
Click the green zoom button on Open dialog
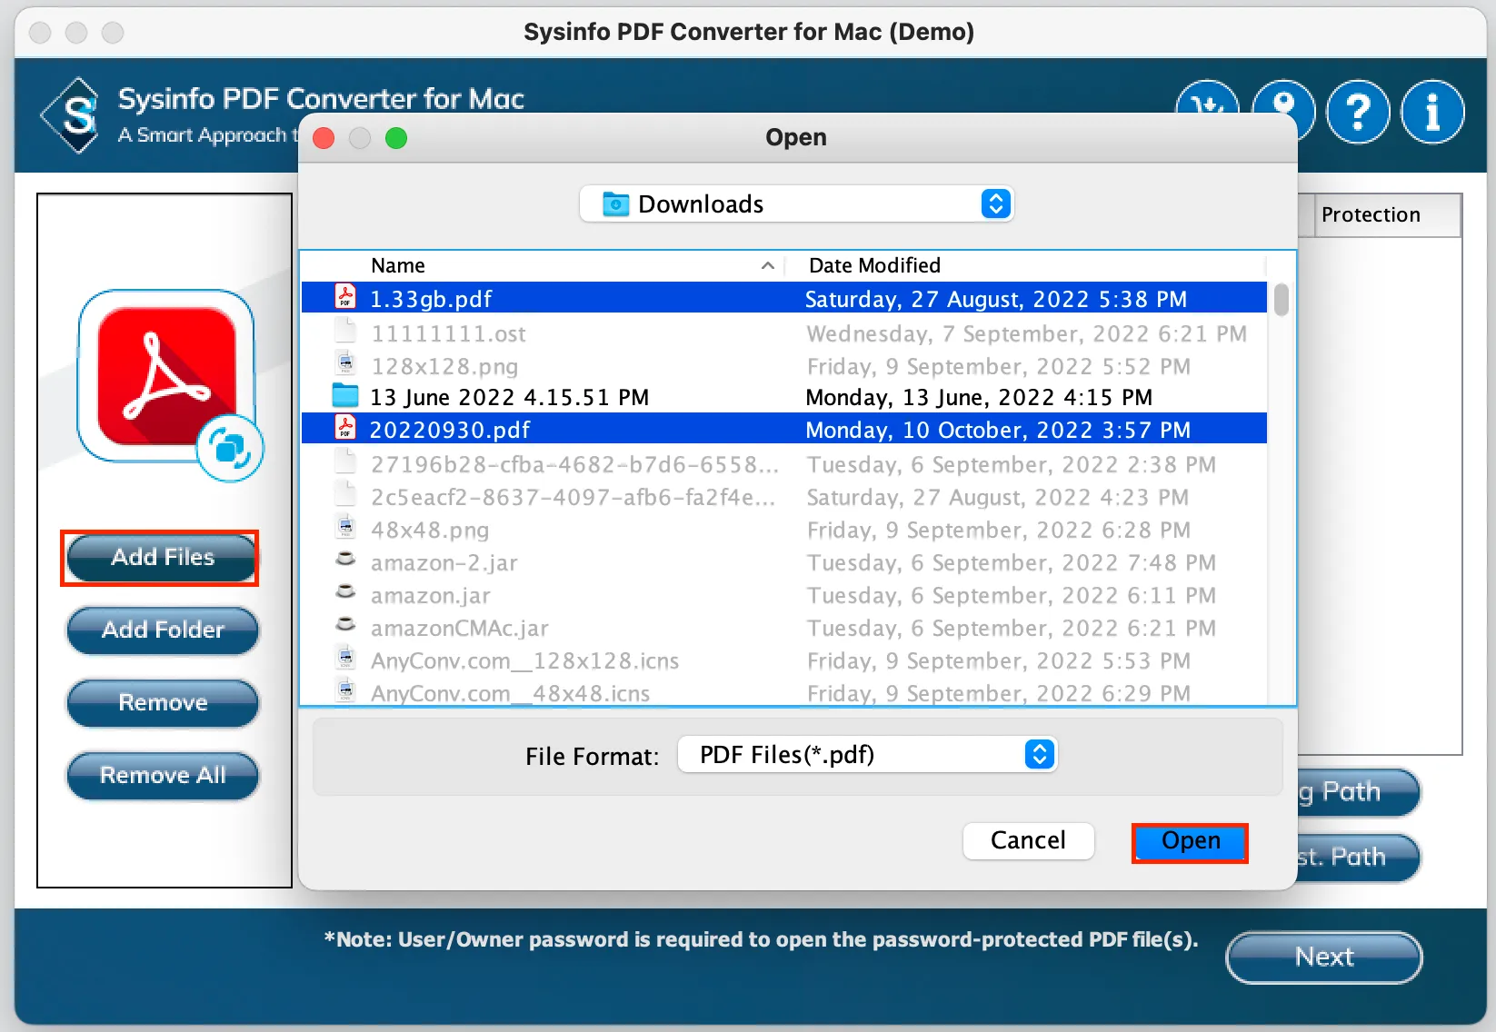coord(396,138)
